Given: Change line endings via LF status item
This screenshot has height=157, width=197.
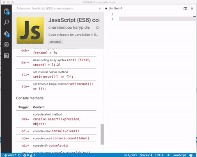Looking at the screenshot, I should click(x=168, y=155).
